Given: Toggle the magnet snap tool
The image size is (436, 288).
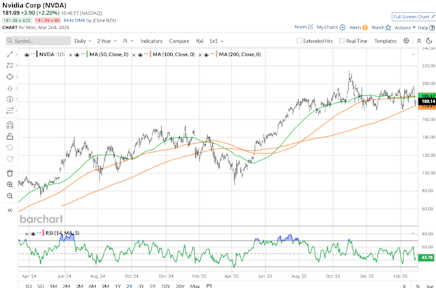Looking at the screenshot, I should click(10, 125).
